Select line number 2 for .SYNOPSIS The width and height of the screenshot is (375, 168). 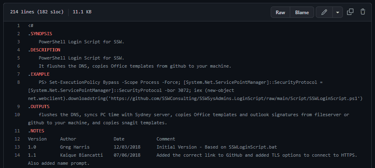pyautogui.click(x=18, y=34)
